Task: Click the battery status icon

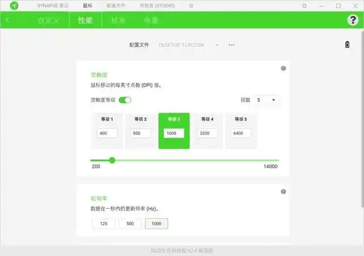Action: [x=347, y=44]
